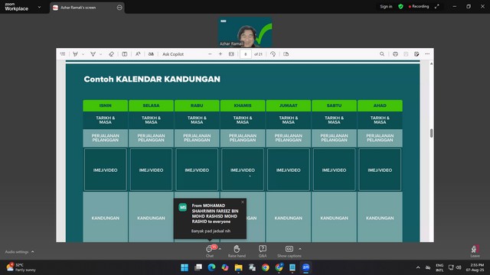490x275 pixels.
Task: Close the chat message notification popup
Action: pos(243,202)
